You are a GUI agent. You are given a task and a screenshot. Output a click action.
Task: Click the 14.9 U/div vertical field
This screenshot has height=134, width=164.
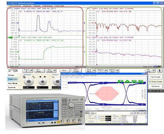[x=56, y=88]
